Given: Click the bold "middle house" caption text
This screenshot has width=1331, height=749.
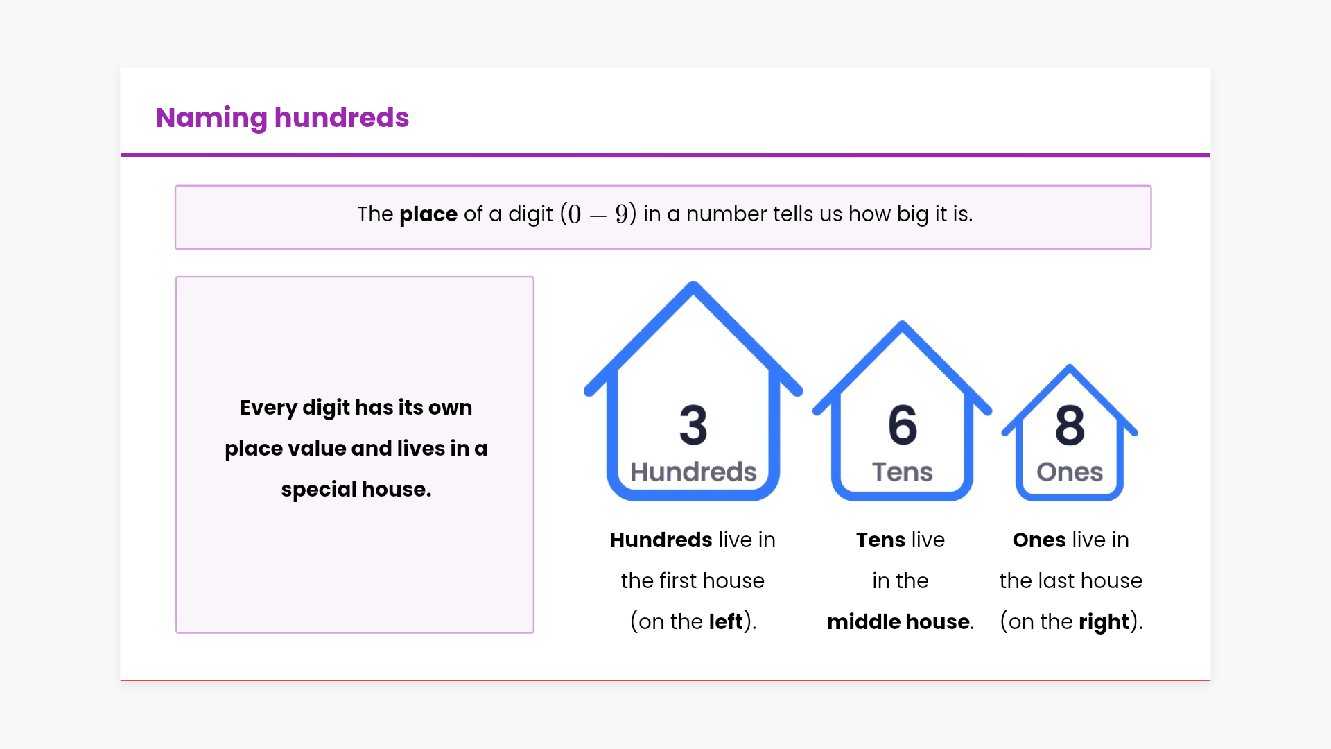Looking at the screenshot, I should [898, 621].
